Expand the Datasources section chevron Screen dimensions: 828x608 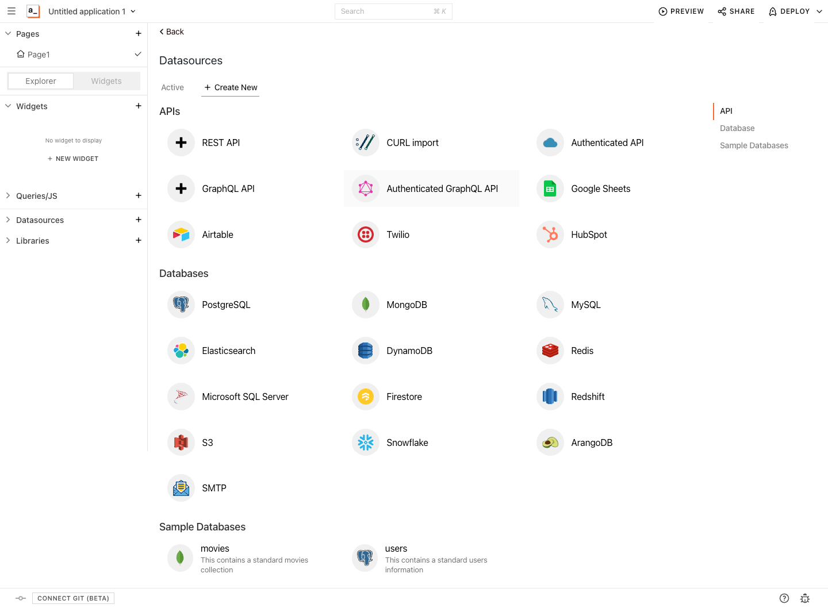(8, 220)
